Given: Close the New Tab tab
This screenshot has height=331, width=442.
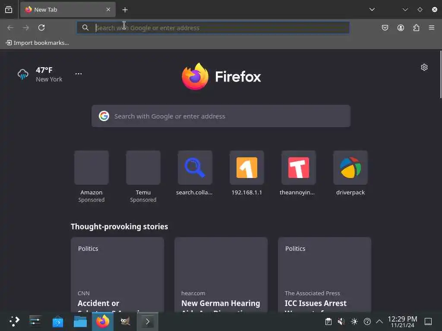Looking at the screenshot, I should tap(108, 9).
